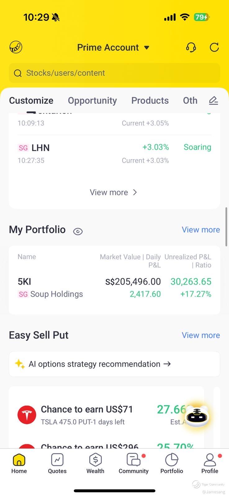The image size is (229, 497).
Task: Open the 5KI Soup Holdings position row
Action: pos(114,288)
